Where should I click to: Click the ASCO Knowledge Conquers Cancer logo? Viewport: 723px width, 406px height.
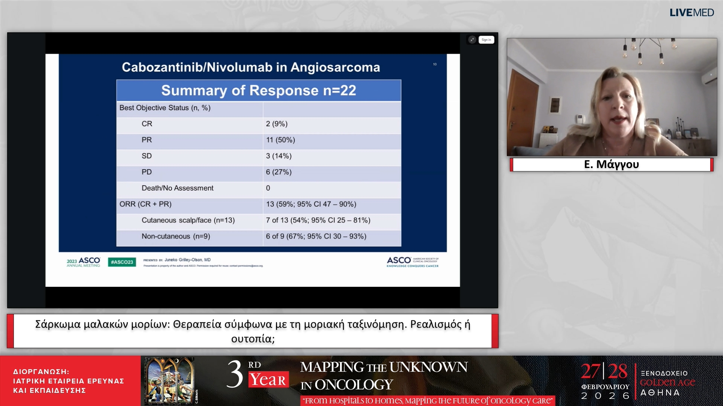pos(412,262)
